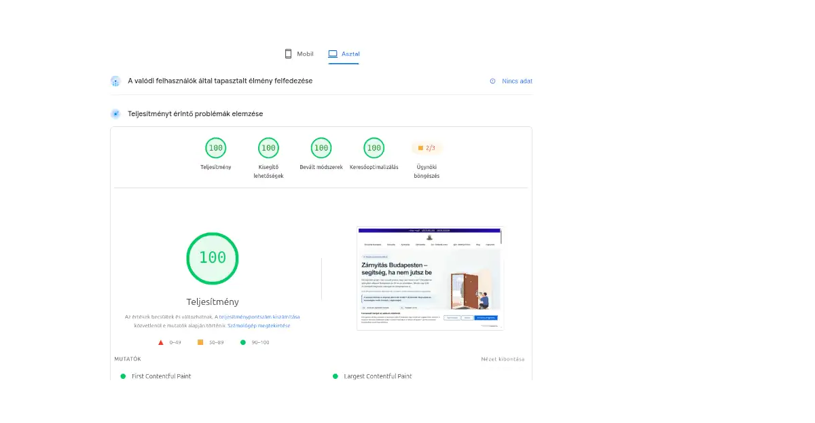Click the First Contentful Paint metric

point(161,376)
